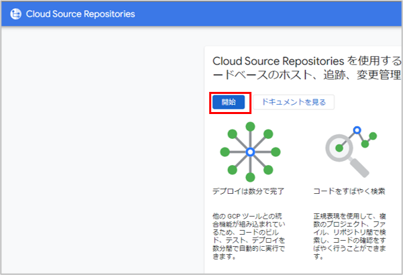Click the main Cloud Source Repositories を使用する headline
The width and height of the screenshot is (403, 275).
pos(306,60)
